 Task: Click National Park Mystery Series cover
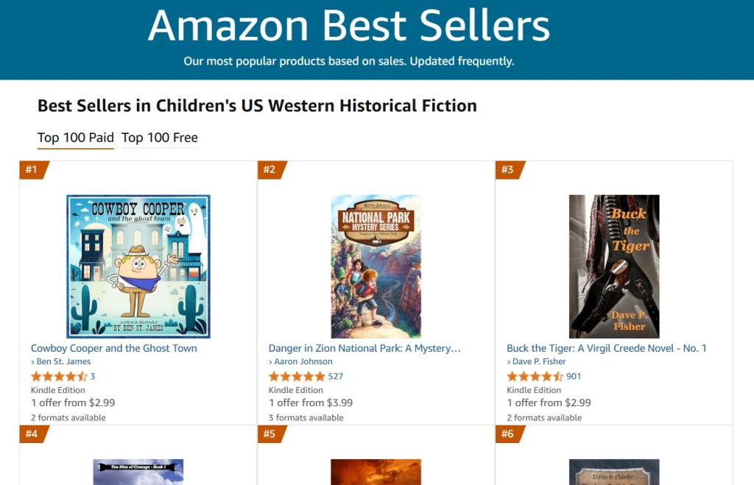(x=376, y=266)
